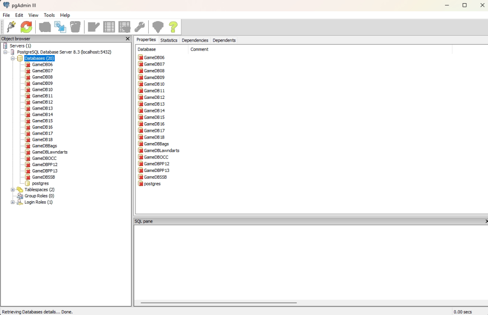Open the Maintenance wrench icon
The height and width of the screenshot is (315, 488).
pos(140,27)
